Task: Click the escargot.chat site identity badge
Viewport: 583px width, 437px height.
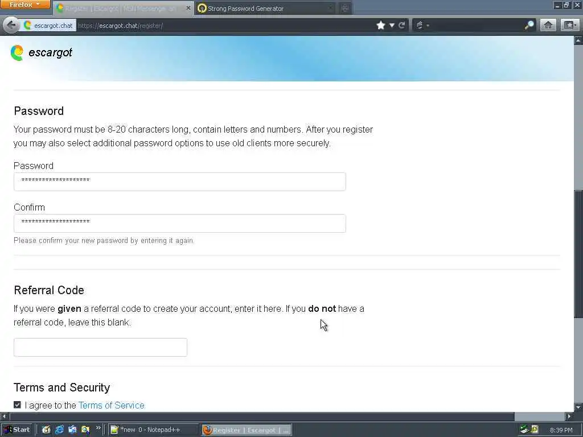Action: coord(48,25)
